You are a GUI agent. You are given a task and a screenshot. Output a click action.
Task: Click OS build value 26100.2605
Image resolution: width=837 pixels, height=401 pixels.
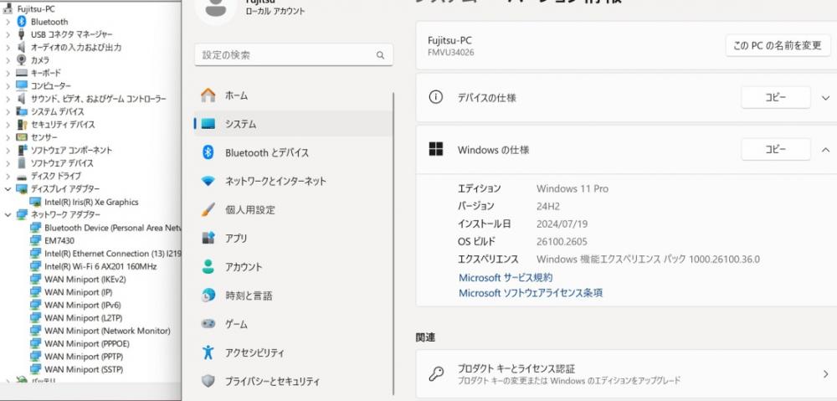(562, 241)
